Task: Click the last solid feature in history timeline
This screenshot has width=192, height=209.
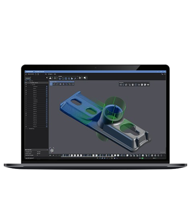Action: coord(155,155)
